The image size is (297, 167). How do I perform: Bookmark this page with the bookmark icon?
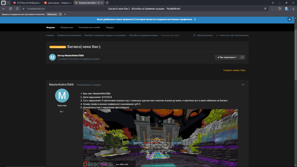point(265,9)
